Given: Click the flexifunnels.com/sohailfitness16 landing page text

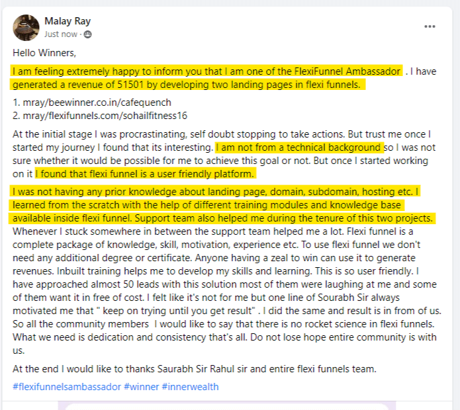Looking at the screenshot, I should pos(107,115).
